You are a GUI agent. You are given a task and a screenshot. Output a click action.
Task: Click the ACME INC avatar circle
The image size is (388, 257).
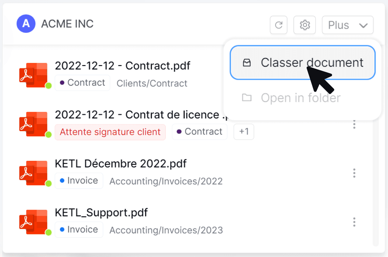point(26,23)
